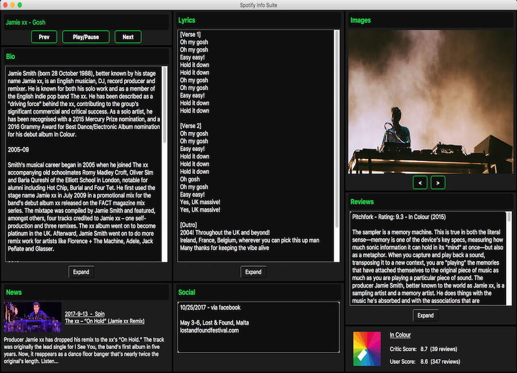Expand the Bio panel
Viewport: 517px width, 373px height.
pyautogui.click(x=81, y=272)
